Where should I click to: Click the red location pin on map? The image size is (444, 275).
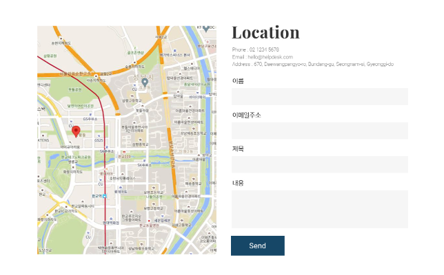(x=76, y=131)
